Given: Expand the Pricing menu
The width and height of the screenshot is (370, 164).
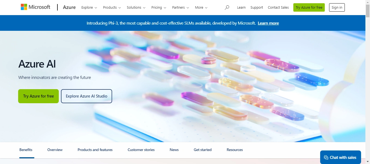Looking at the screenshot, I should coord(159,8).
